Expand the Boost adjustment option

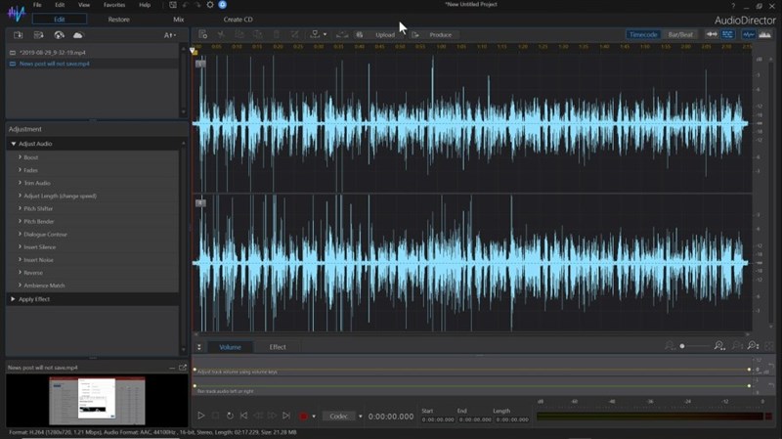pyautogui.click(x=31, y=156)
